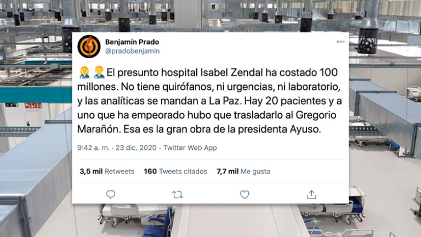Image resolution: width=421 pixels, height=237 pixels.
Task: Open the 9:42 a. m. timestamp link
Action: click(93, 148)
